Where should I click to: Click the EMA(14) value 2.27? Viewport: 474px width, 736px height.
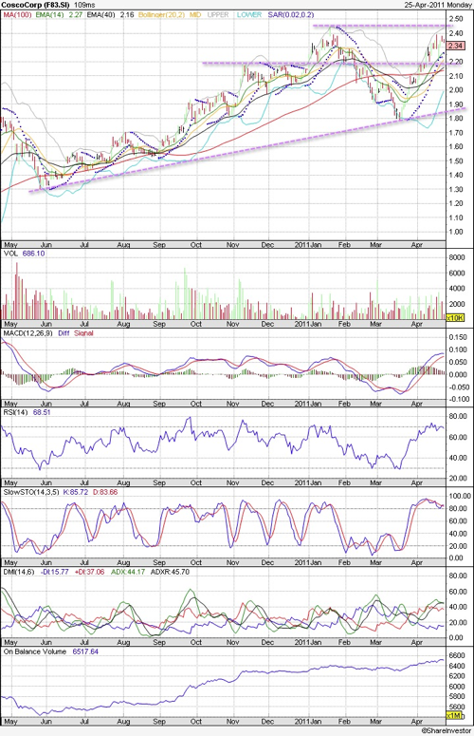pos(76,15)
